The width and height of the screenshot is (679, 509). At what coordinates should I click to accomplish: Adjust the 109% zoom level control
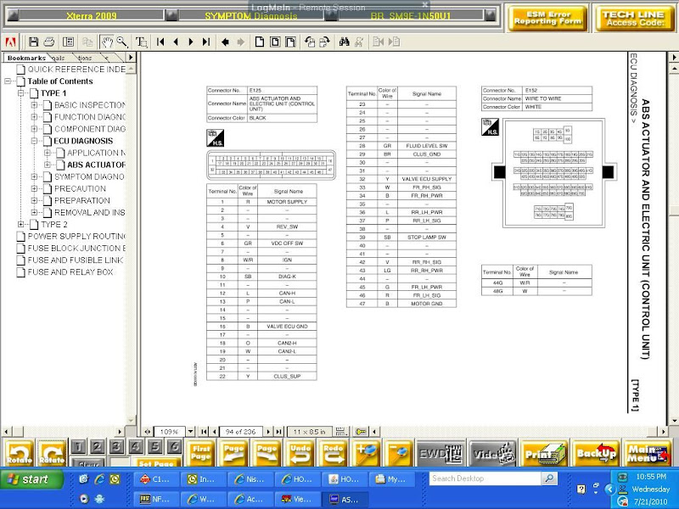pos(167,431)
